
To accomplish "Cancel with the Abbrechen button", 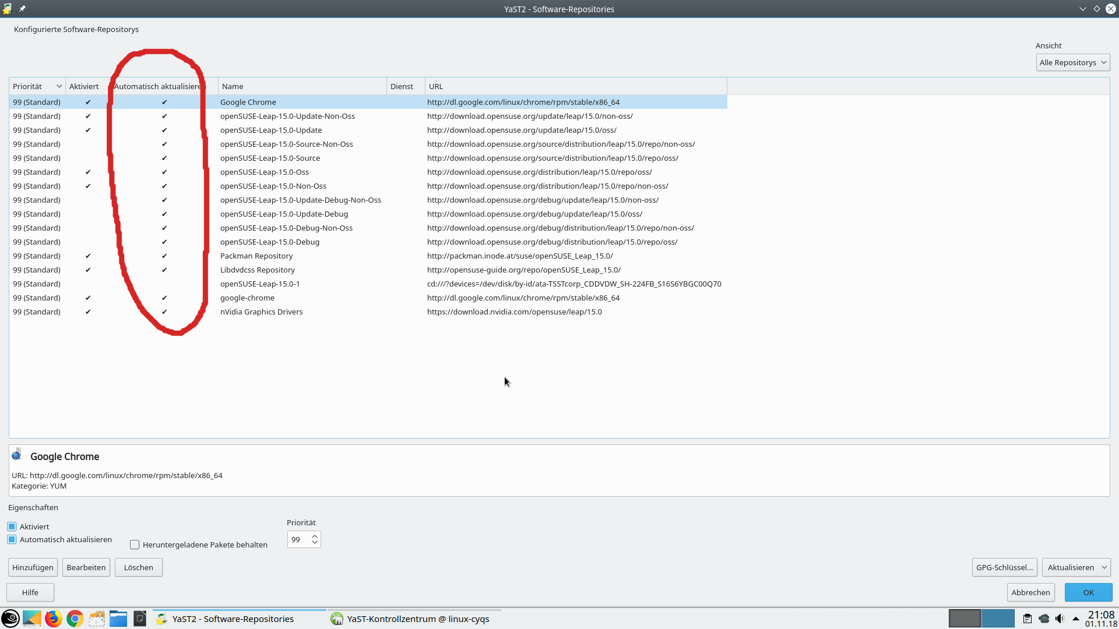I will click(1030, 592).
